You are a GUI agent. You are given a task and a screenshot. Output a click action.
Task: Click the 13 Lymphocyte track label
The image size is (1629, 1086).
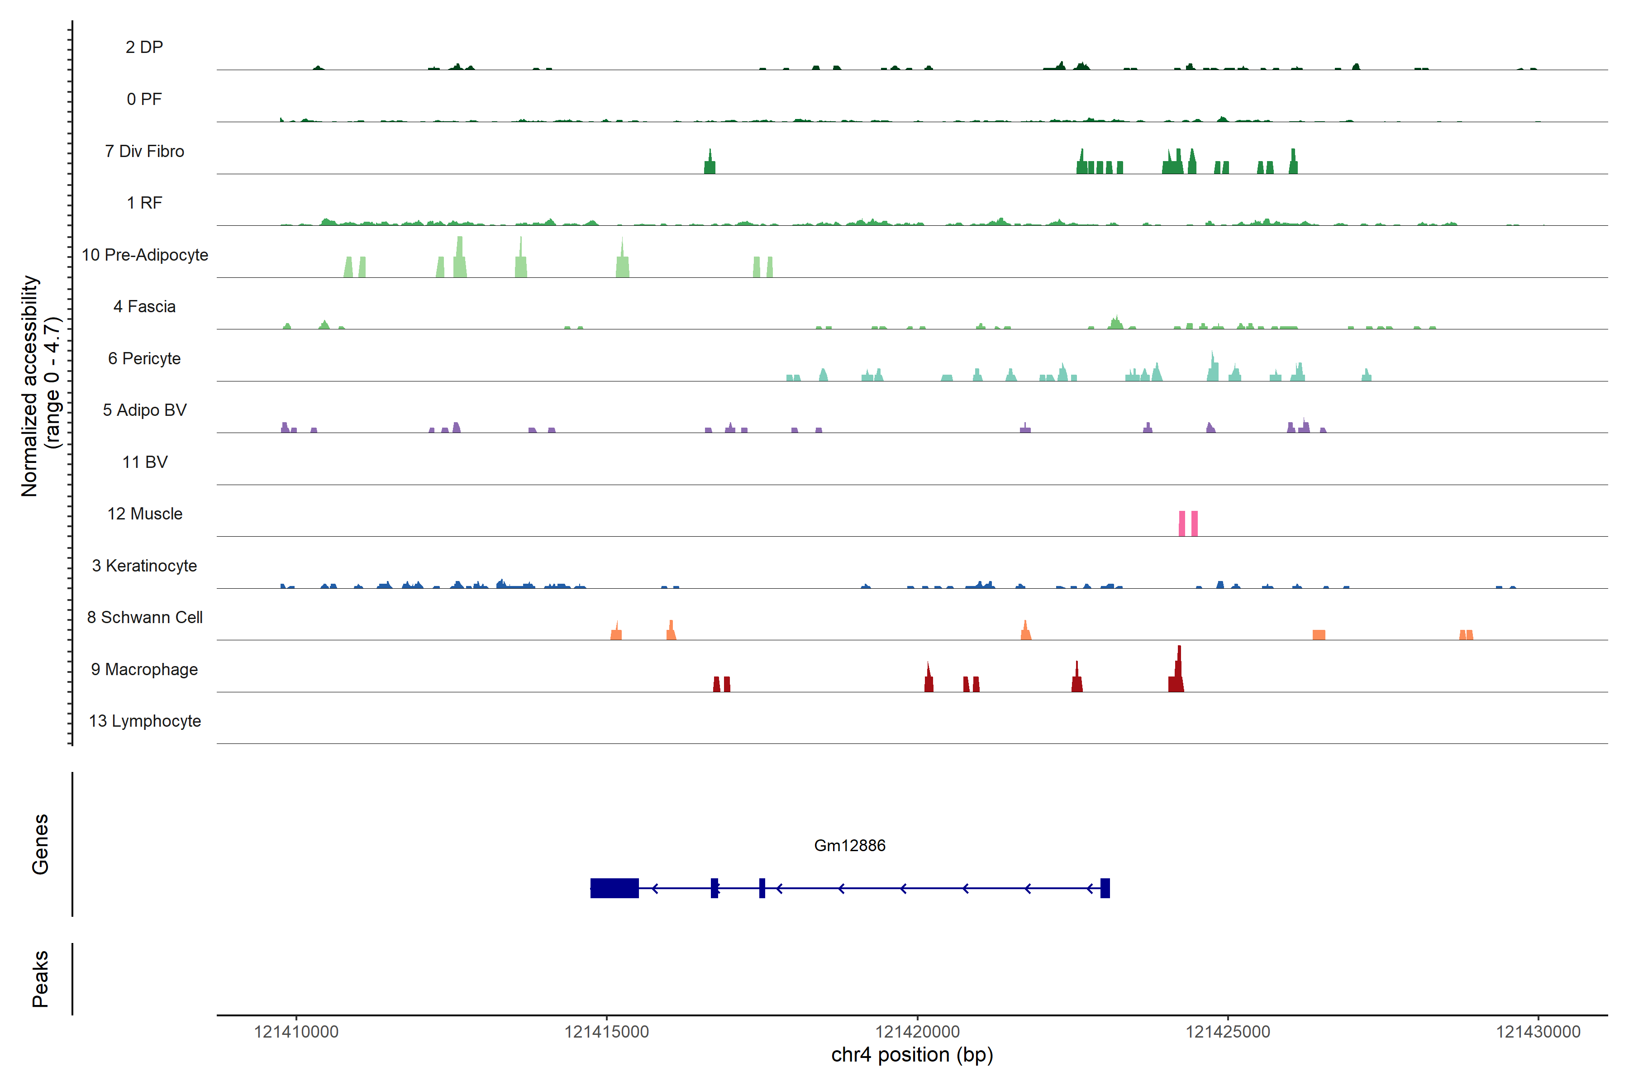pyautogui.click(x=145, y=721)
